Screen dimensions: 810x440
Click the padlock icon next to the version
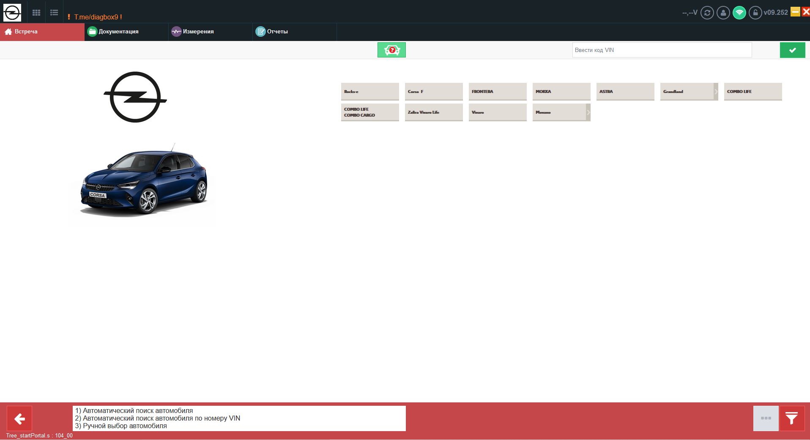click(x=755, y=13)
